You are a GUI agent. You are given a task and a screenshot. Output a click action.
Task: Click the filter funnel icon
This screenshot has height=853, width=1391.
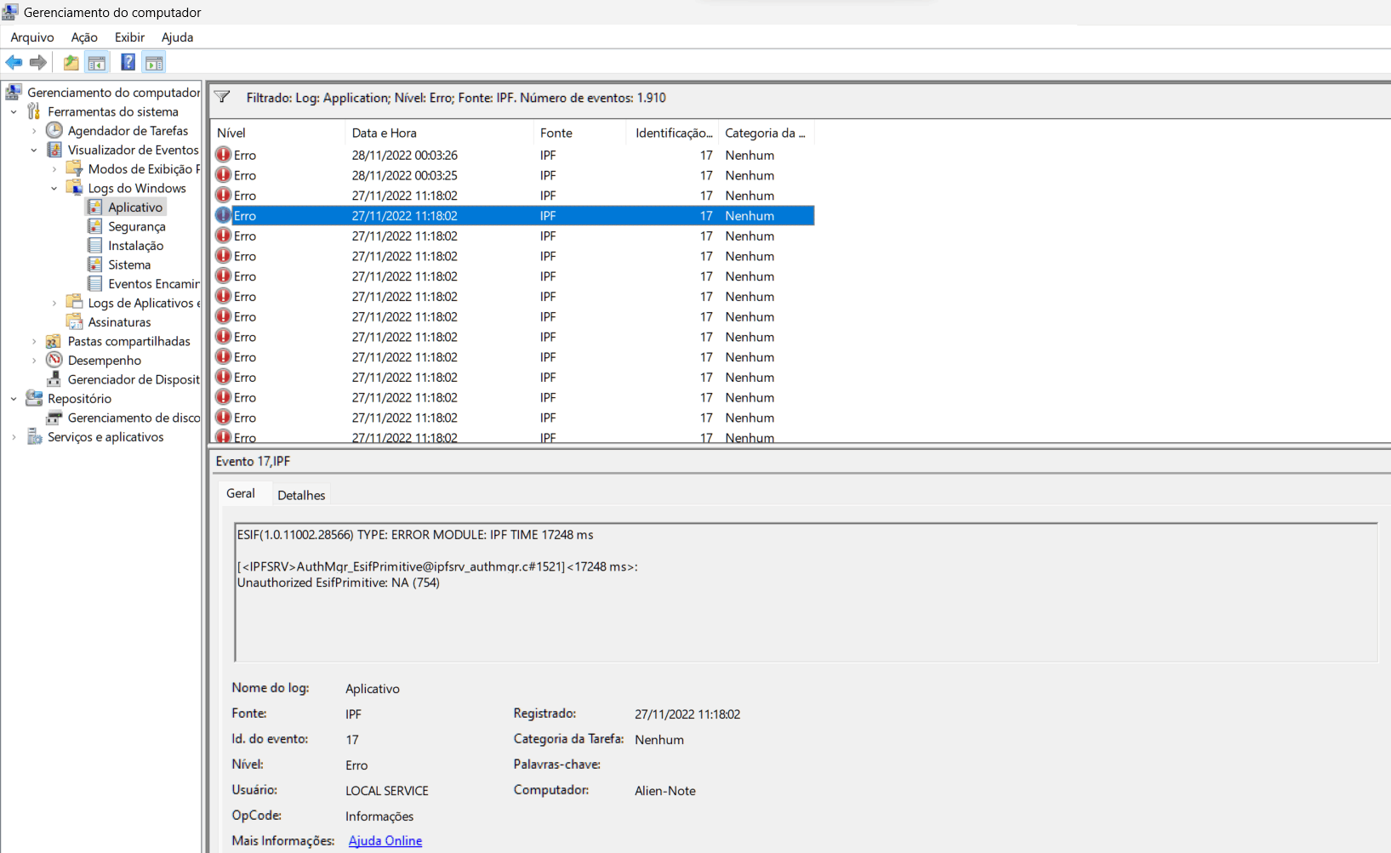tap(222, 97)
